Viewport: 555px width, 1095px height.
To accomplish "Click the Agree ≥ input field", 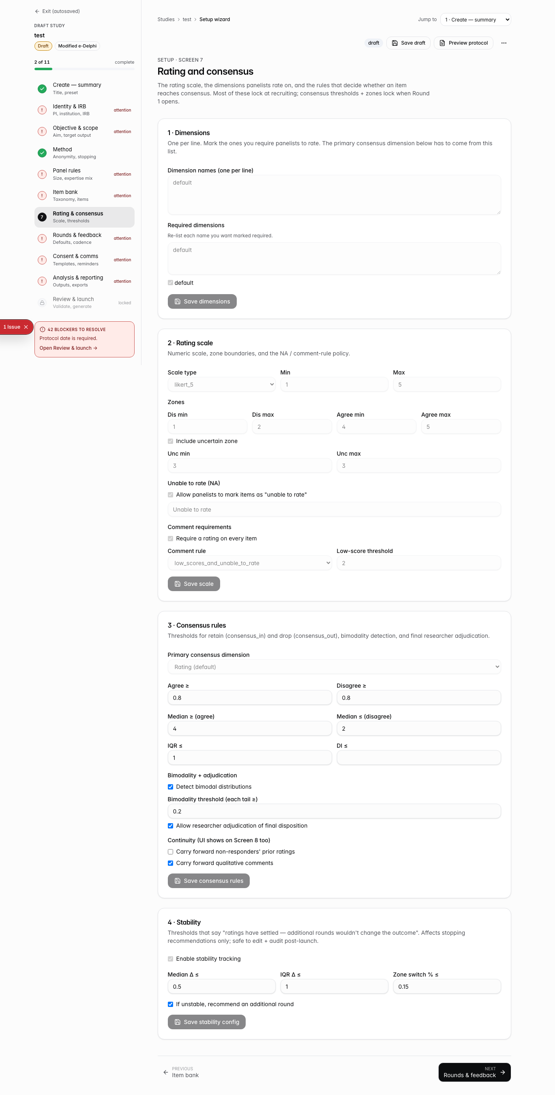I will (x=250, y=698).
